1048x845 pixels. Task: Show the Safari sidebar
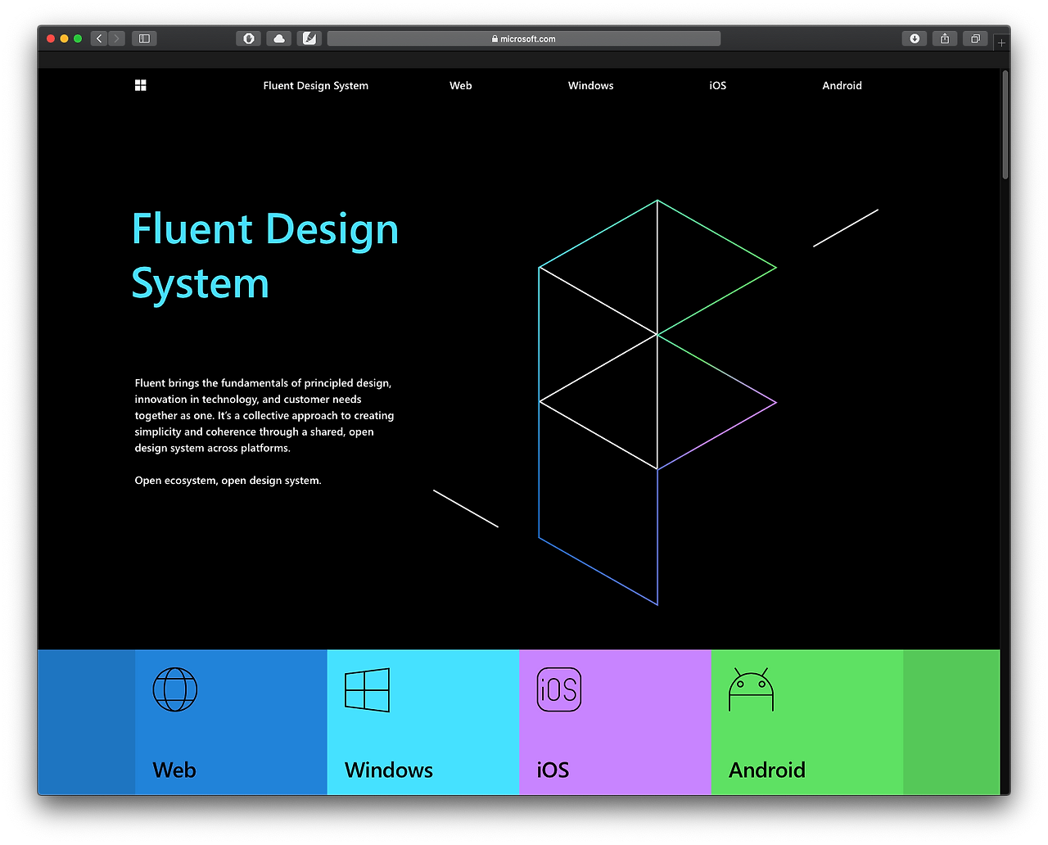(x=144, y=38)
